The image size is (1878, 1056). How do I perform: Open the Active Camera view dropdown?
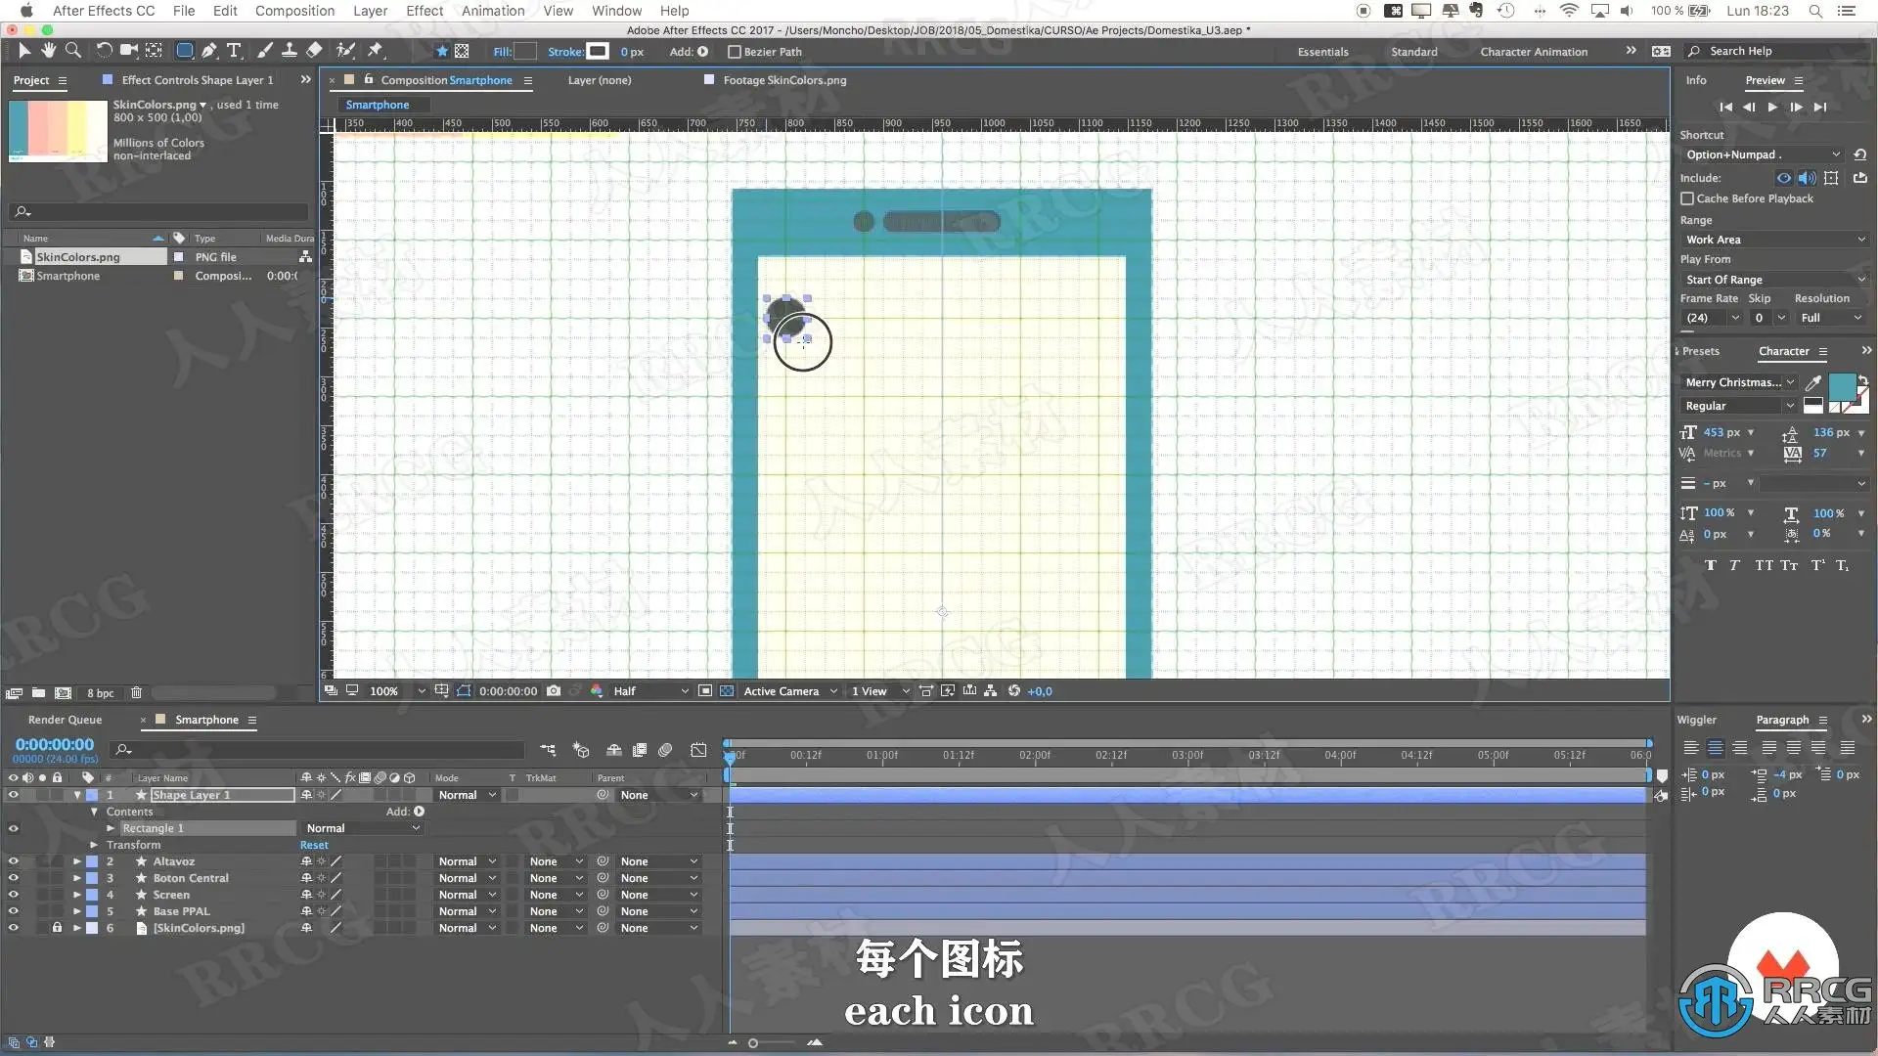coord(789,691)
